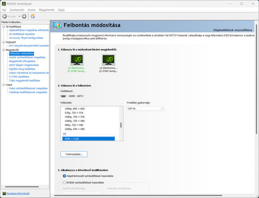The height and width of the screenshot is (198, 259).
Task: Click the forward arrow toolbar icon
Action: point(24,16)
